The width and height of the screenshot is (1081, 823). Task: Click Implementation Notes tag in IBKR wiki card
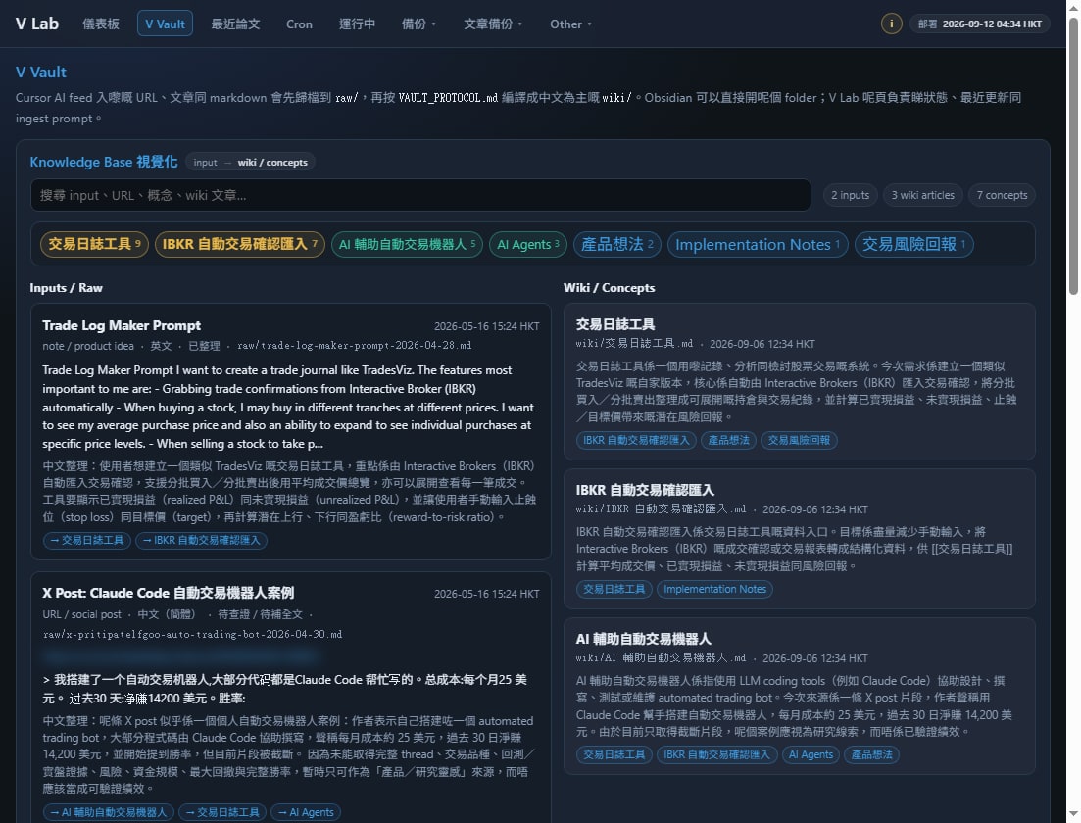714,590
